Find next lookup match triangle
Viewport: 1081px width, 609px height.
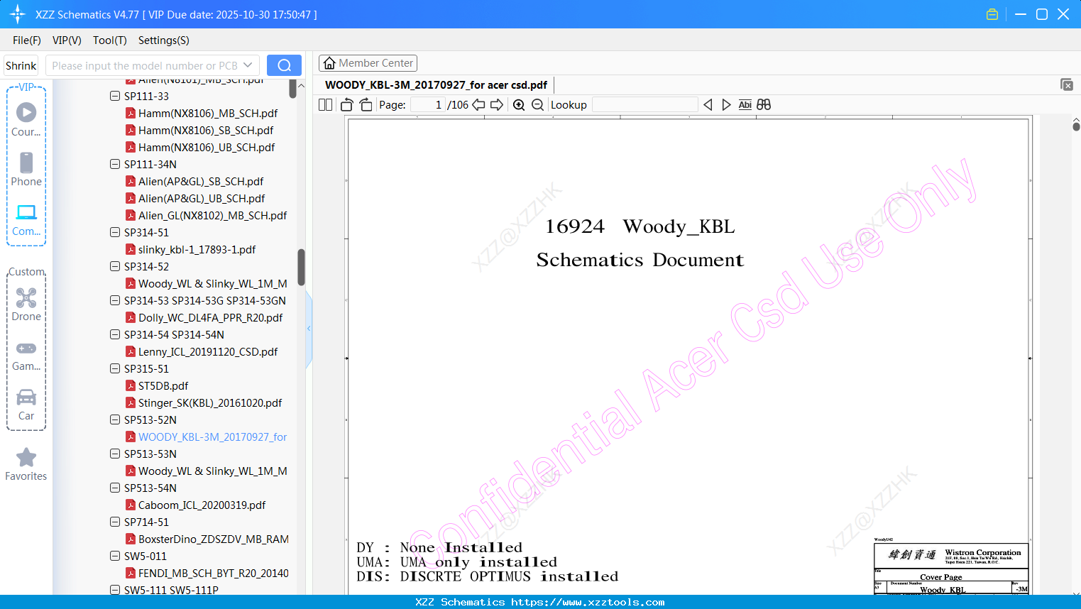click(x=726, y=105)
